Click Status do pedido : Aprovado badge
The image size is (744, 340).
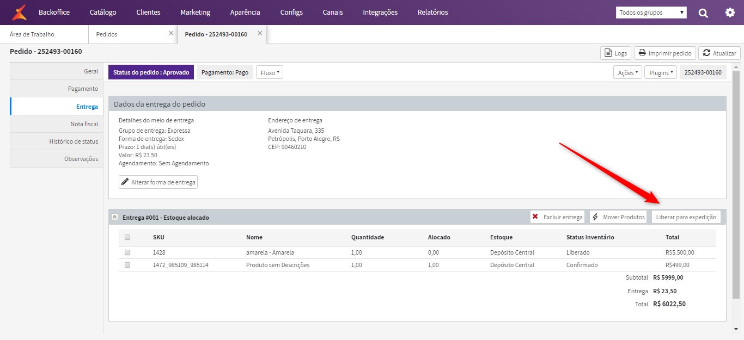click(x=151, y=72)
